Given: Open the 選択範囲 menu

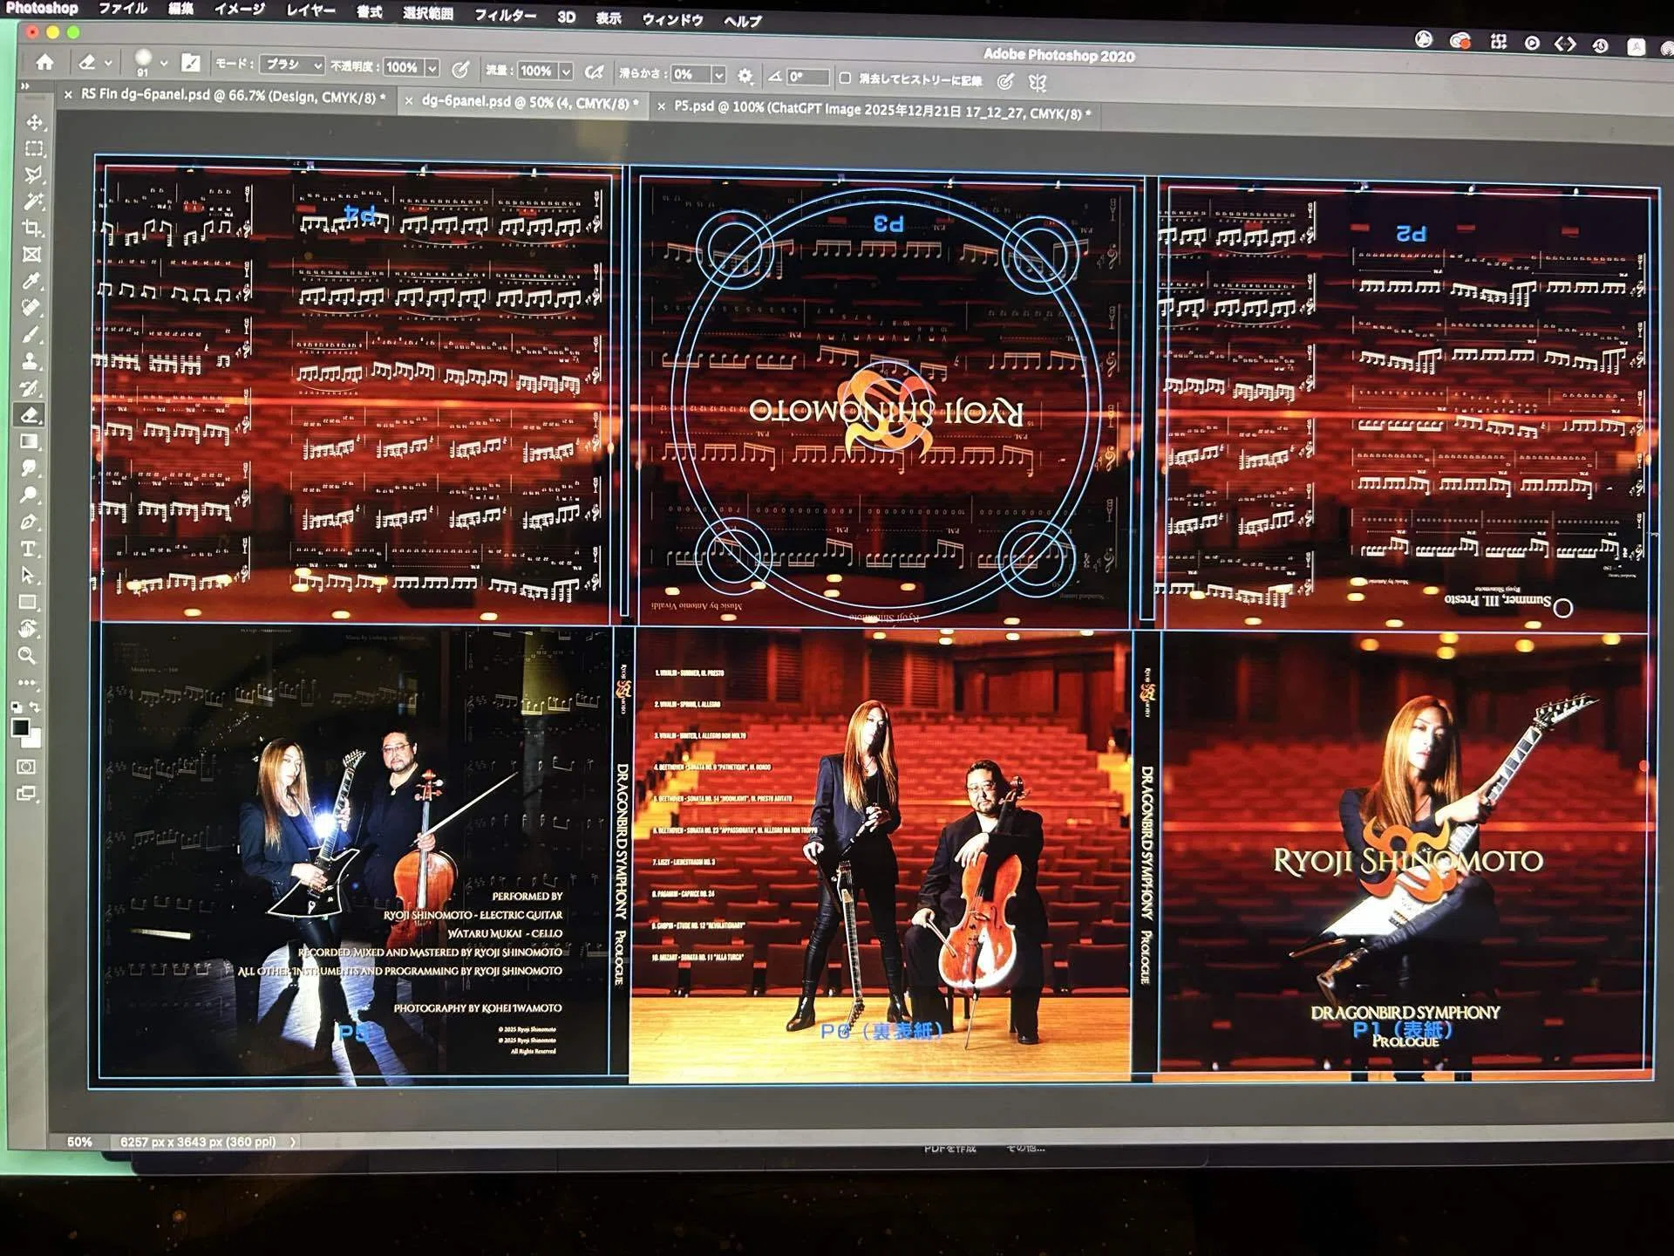Looking at the screenshot, I should coord(427,13).
